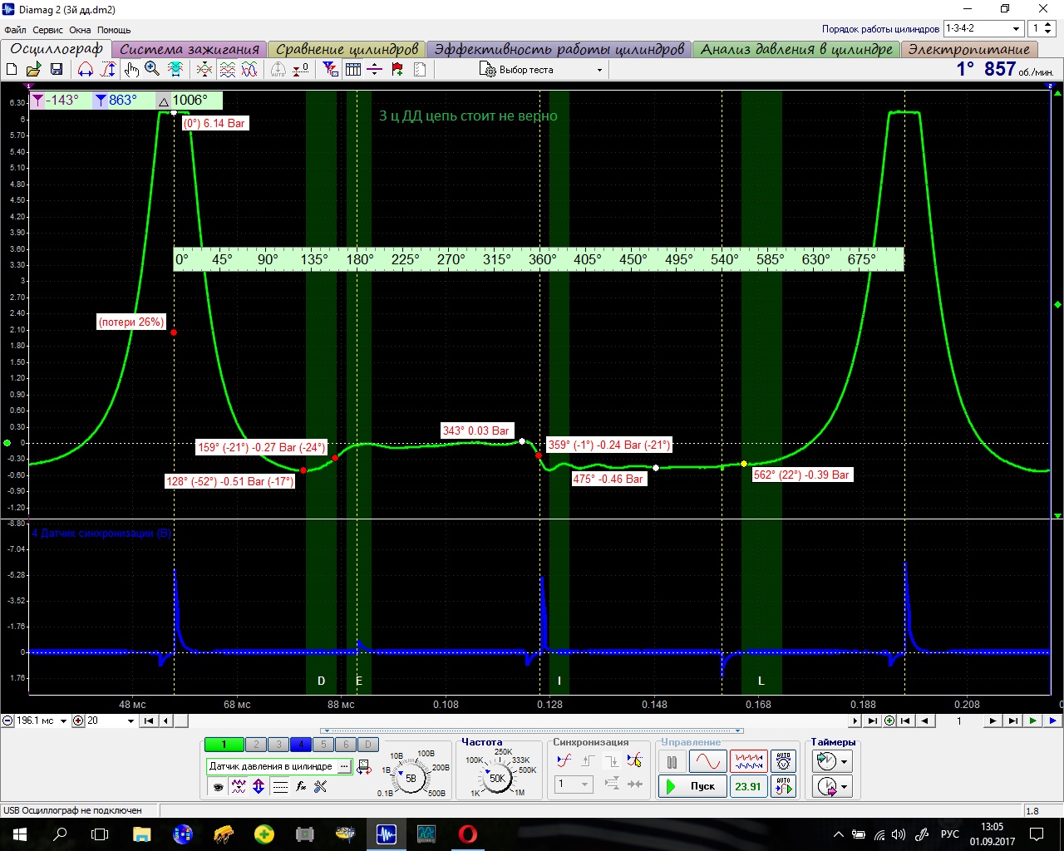This screenshot has width=1064, height=851.
Task: Create a new file with the blank page icon
Action: point(12,69)
